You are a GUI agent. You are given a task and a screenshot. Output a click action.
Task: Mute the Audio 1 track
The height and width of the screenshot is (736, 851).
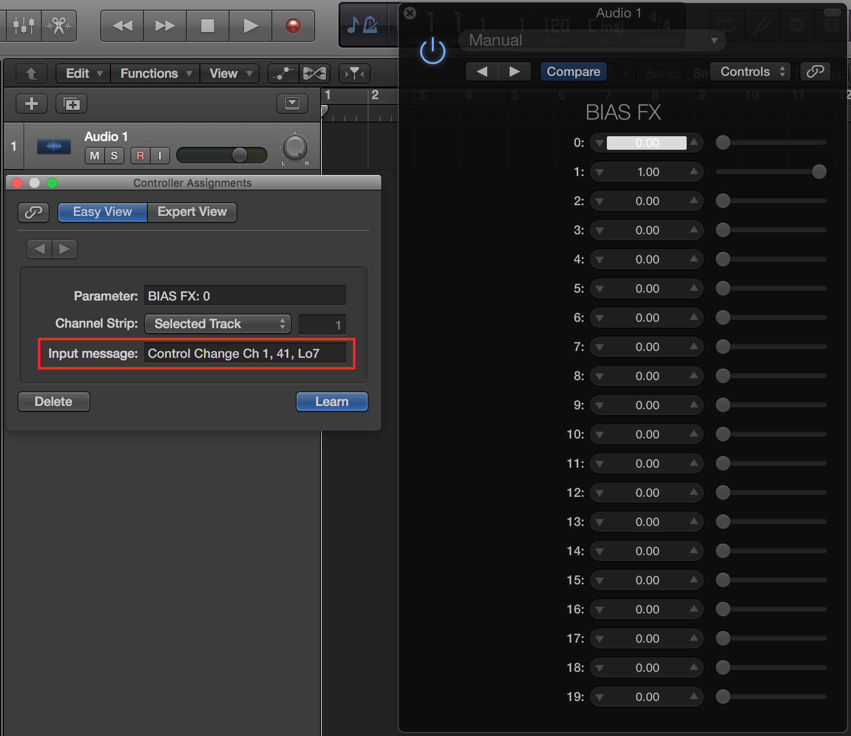pyautogui.click(x=95, y=156)
